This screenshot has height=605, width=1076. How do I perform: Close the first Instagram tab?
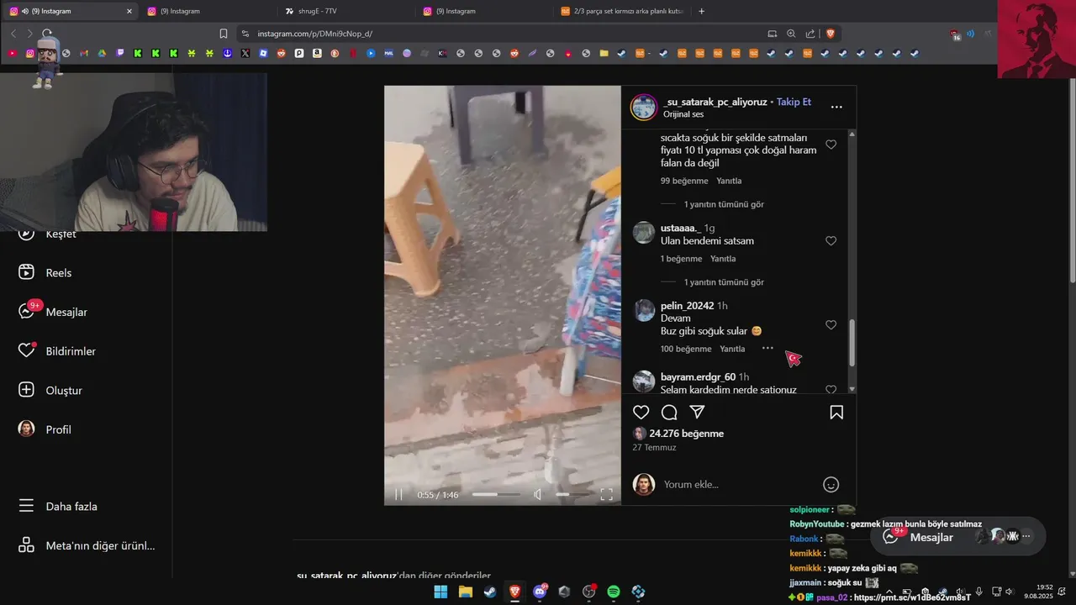pos(129,11)
